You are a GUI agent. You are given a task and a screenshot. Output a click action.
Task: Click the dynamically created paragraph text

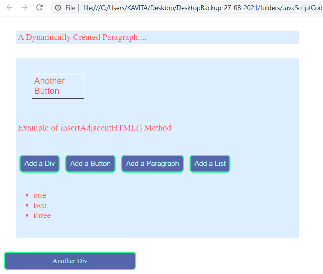point(82,37)
